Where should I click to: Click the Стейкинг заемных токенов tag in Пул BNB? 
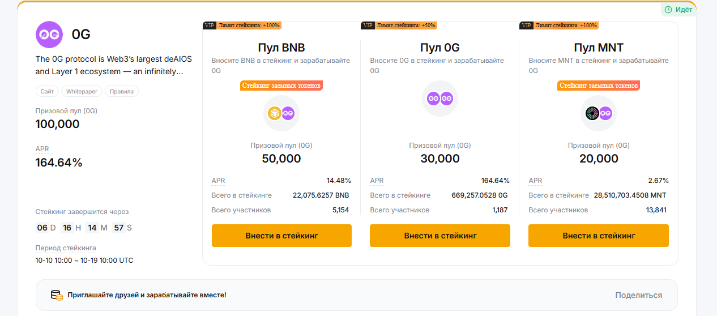281,86
